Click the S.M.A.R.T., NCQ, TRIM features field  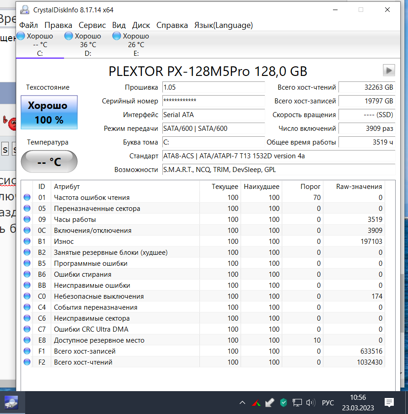(279, 170)
